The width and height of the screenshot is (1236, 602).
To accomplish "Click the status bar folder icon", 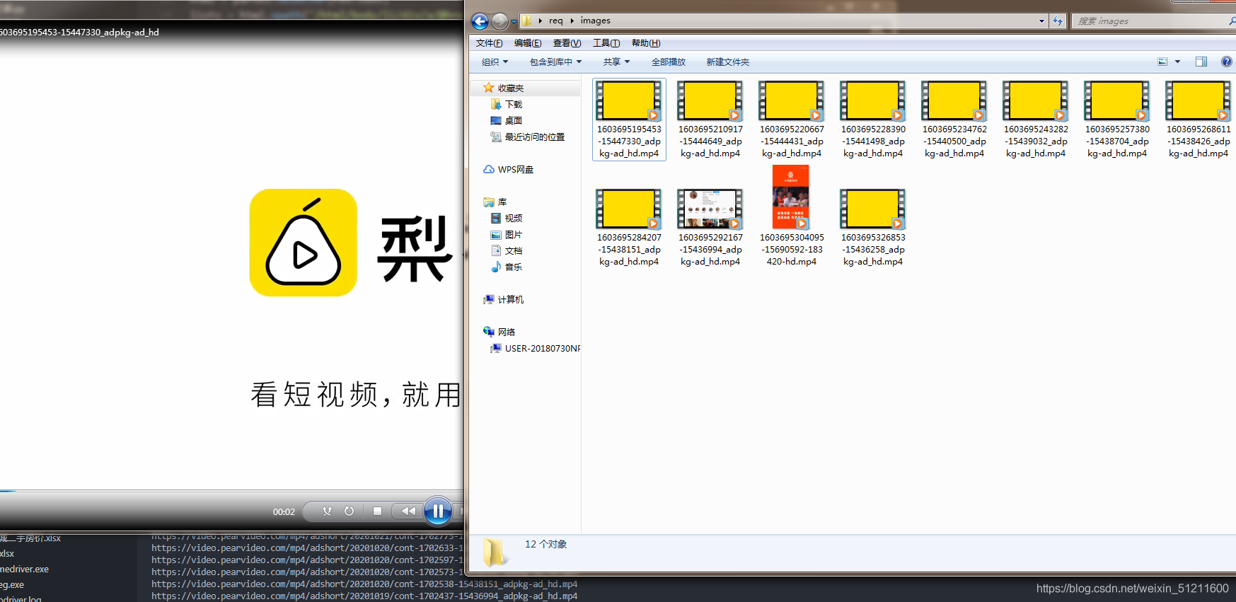I will (x=495, y=552).
